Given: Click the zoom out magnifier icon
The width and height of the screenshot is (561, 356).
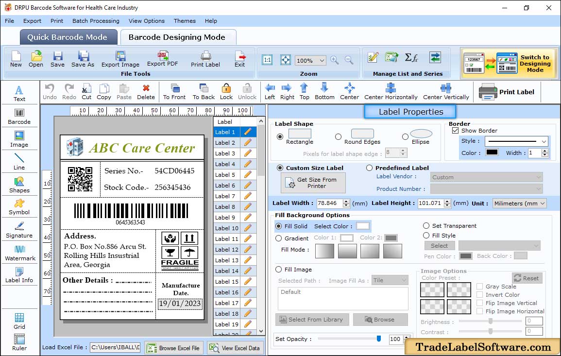Looking at the screenshot, I should (x=349, y=60).
